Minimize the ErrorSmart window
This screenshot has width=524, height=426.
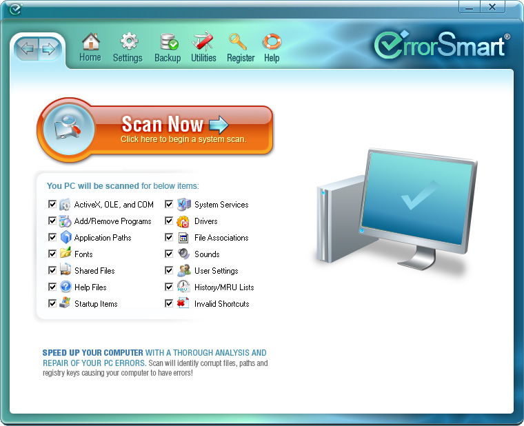tap(470, 8)
